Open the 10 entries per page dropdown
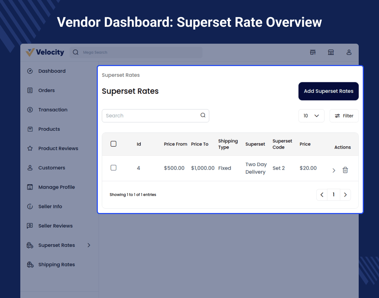This screenshot has height=298, width=379. coord(311,116)
